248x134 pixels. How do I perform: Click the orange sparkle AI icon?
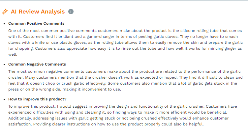(x=5, y=12)
